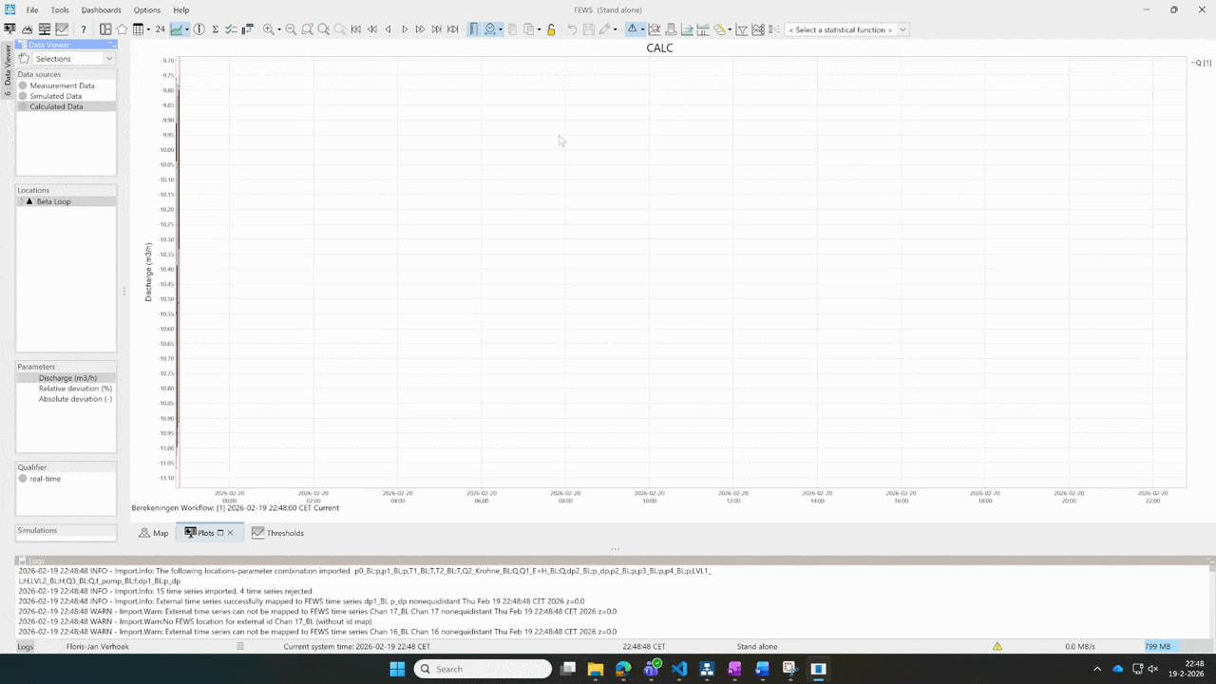Click the filter funnel icon in toolbar

coord(742,29)
